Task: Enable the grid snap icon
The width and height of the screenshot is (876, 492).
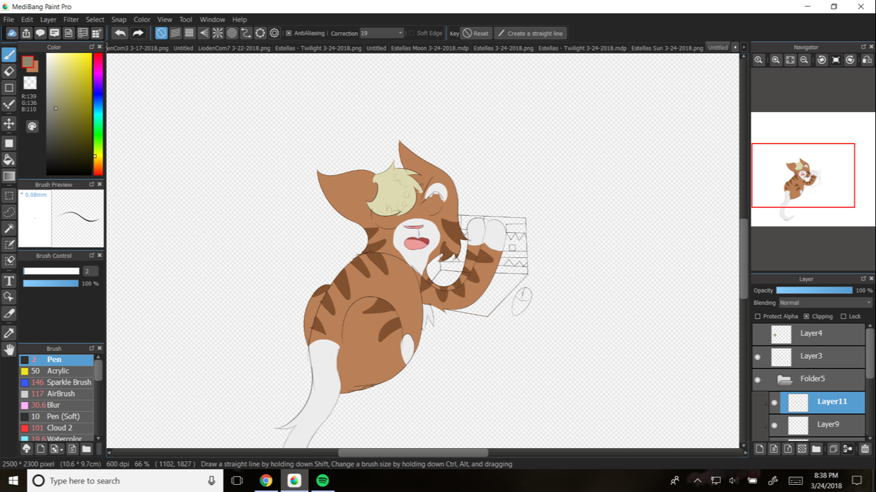Action: pyautogui.click(x=189, y=33)
